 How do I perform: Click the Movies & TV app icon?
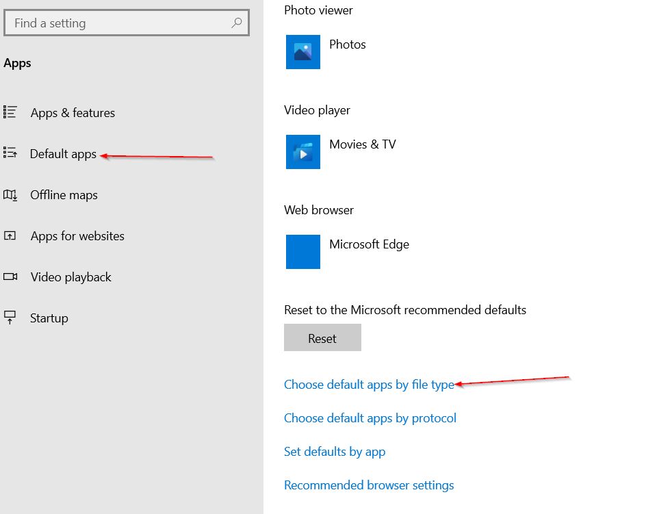click(303, 152)
